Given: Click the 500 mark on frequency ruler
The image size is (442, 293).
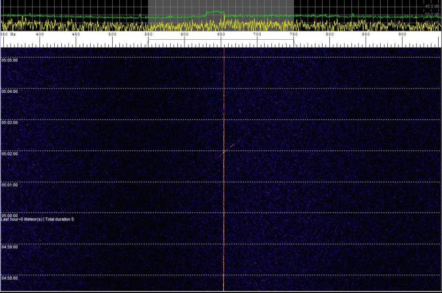Looking at the screenshot, I should 112,35.
